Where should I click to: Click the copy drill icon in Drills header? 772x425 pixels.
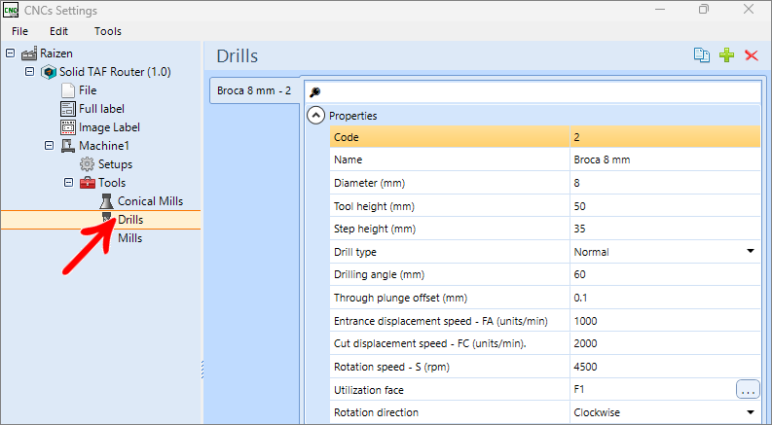coord(702,55)
